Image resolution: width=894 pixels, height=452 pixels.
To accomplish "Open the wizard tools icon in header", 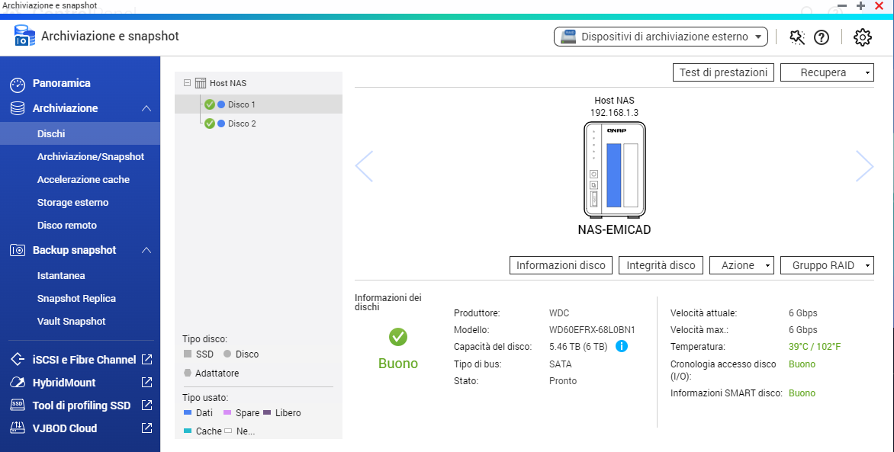I will coord(796,37).
